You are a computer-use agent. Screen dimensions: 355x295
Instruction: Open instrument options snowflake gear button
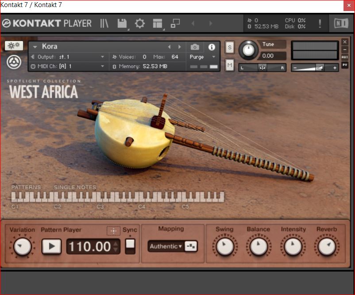click(x=14, y=46)
